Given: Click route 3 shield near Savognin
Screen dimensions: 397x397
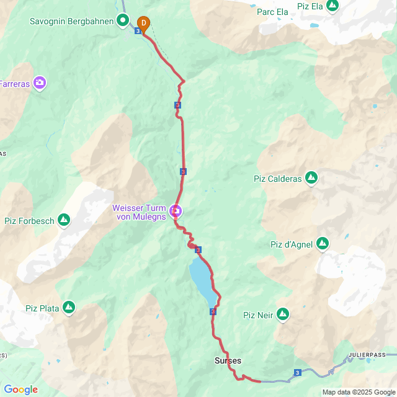Looking at the screenshot, I should (x=138, y=31).
